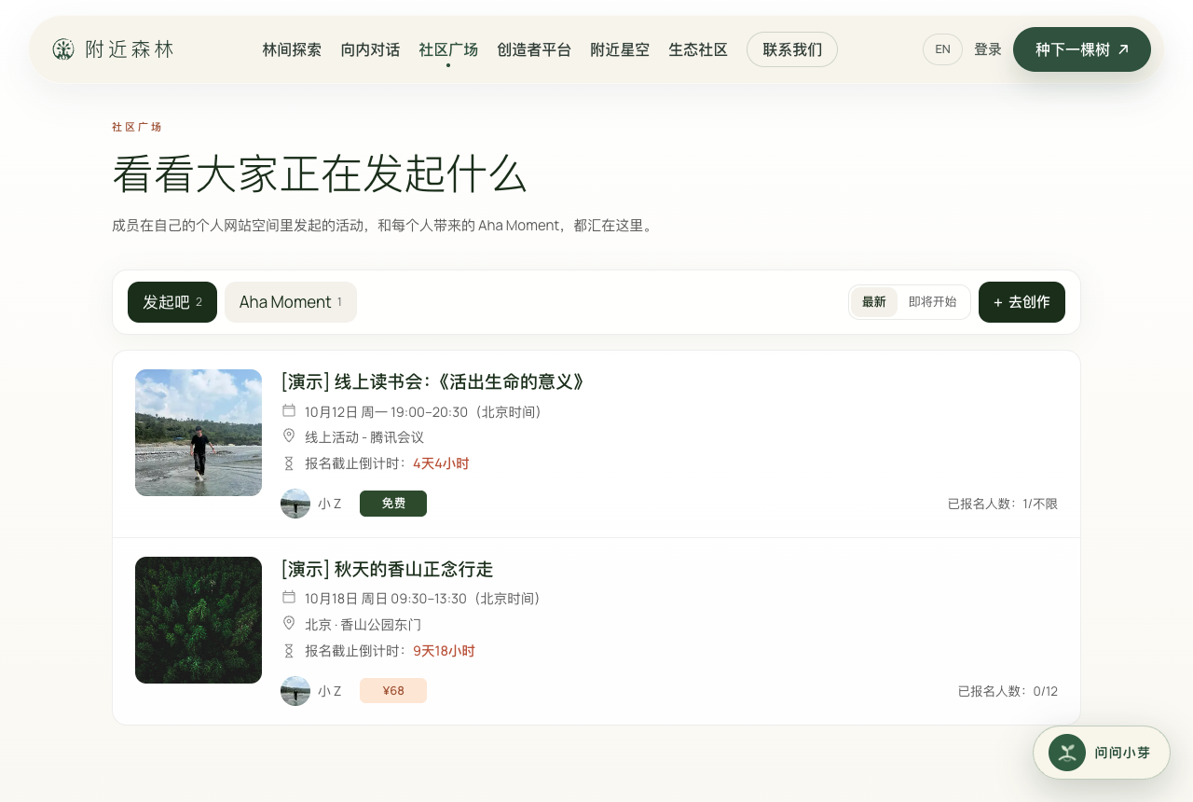Click the 联系我们 button
Viewport: 1193px width, 802px height.
(x=792, y=49)
